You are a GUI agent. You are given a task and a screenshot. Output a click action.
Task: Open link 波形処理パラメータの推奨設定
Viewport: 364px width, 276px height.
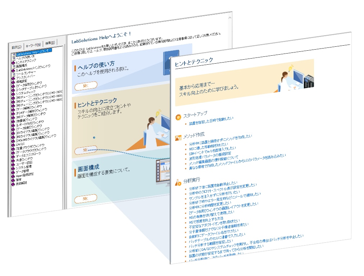(x=210, y=156)
